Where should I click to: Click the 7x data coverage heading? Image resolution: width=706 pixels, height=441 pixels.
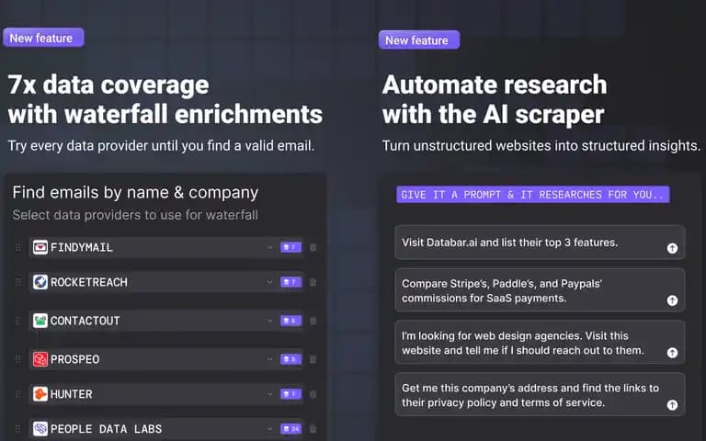click(165, 99)
